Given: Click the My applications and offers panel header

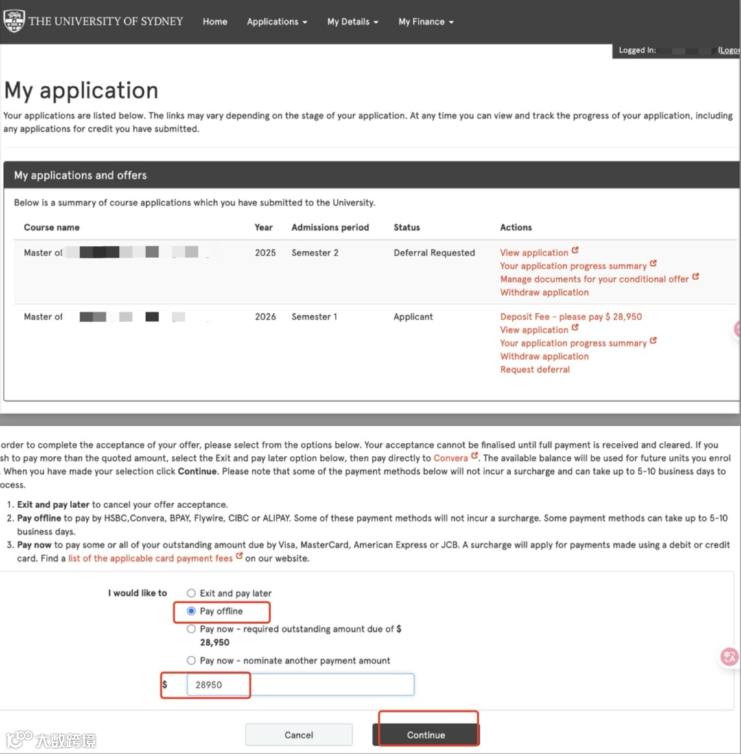Looking at the screenshot, I should pyautogui.click(x=371, y=175).
